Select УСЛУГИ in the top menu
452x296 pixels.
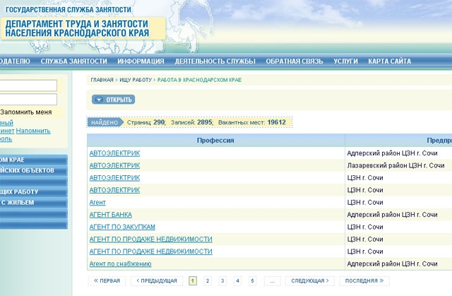pos(346,61)
